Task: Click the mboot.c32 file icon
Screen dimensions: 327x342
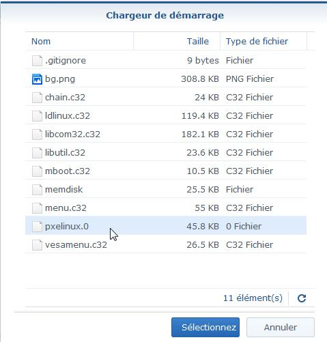Action: tap(37, 171)
